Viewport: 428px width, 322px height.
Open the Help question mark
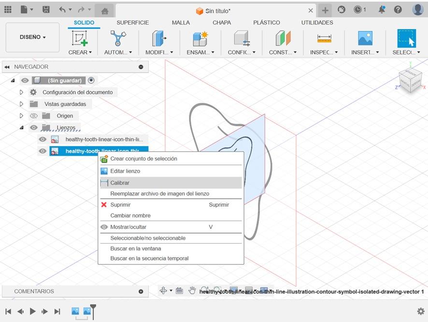tap(398, 10)
